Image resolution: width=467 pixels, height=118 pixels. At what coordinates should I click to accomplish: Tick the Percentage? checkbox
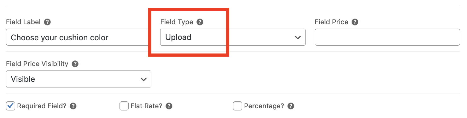click(x=237, y=106)
